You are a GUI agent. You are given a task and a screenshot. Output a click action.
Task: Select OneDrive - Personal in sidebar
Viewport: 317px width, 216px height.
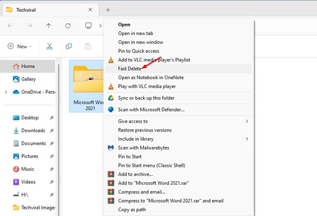[x=34, y=92]
